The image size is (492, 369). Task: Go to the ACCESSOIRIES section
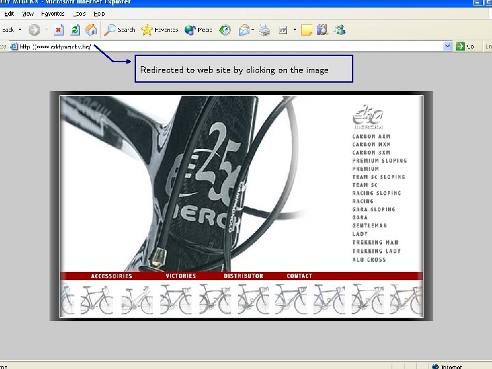coord(111,276)
